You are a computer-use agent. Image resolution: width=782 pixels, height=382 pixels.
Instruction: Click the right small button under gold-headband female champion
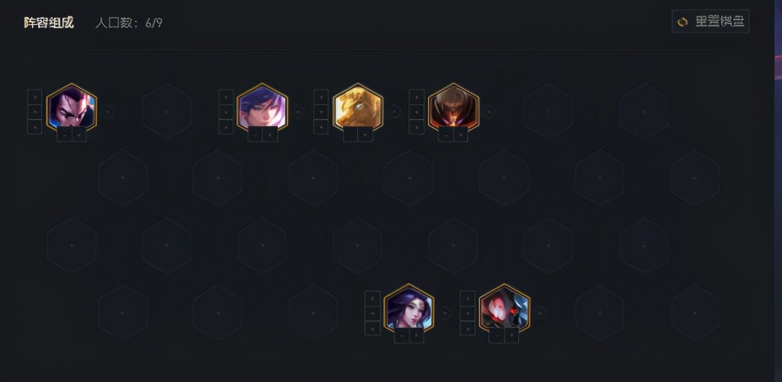pos(416,335)
